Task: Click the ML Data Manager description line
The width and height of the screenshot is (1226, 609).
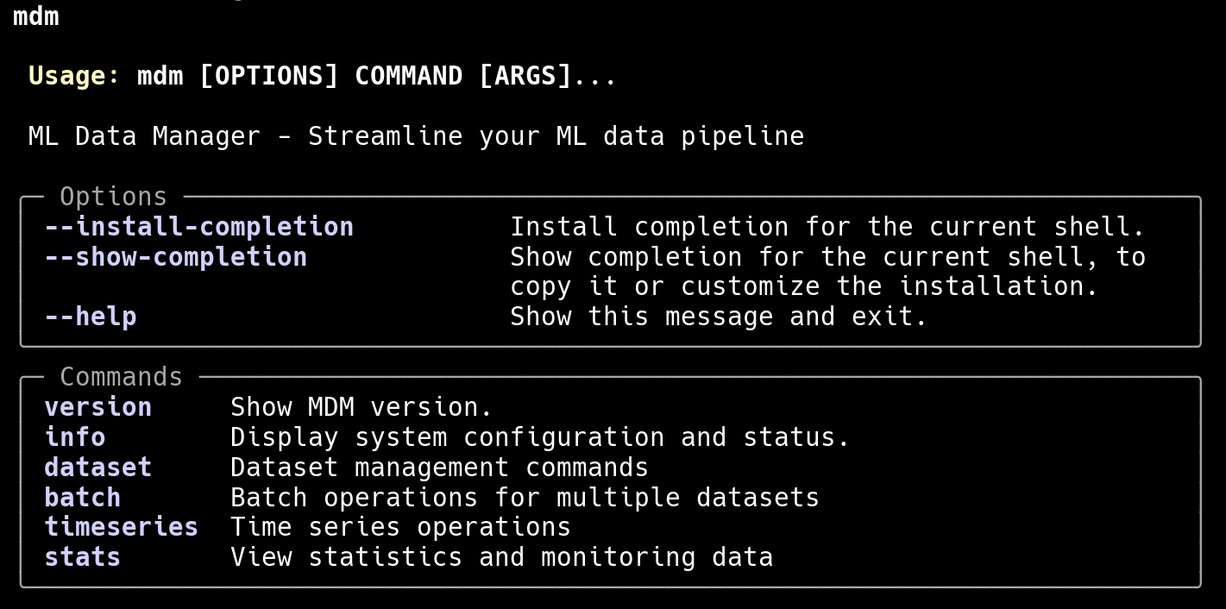Action: tap(416, 136)
